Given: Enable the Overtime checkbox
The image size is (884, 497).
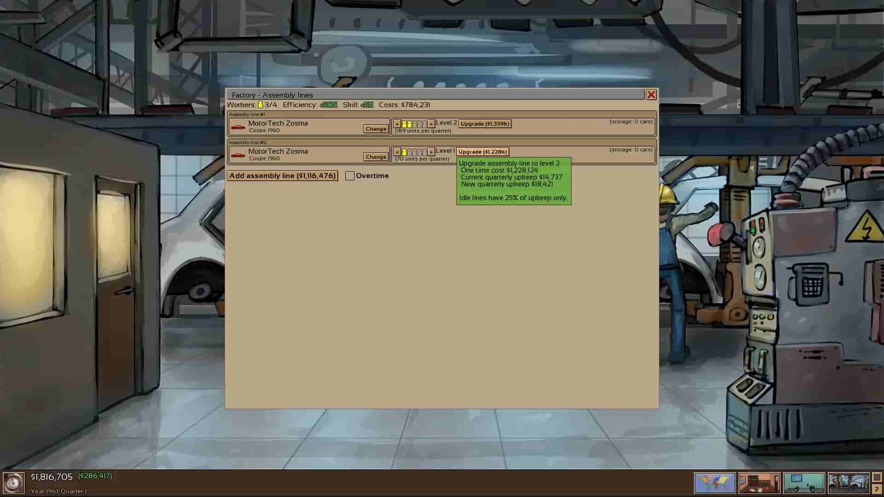Looking at the screenshot, I should click(350, 176).
